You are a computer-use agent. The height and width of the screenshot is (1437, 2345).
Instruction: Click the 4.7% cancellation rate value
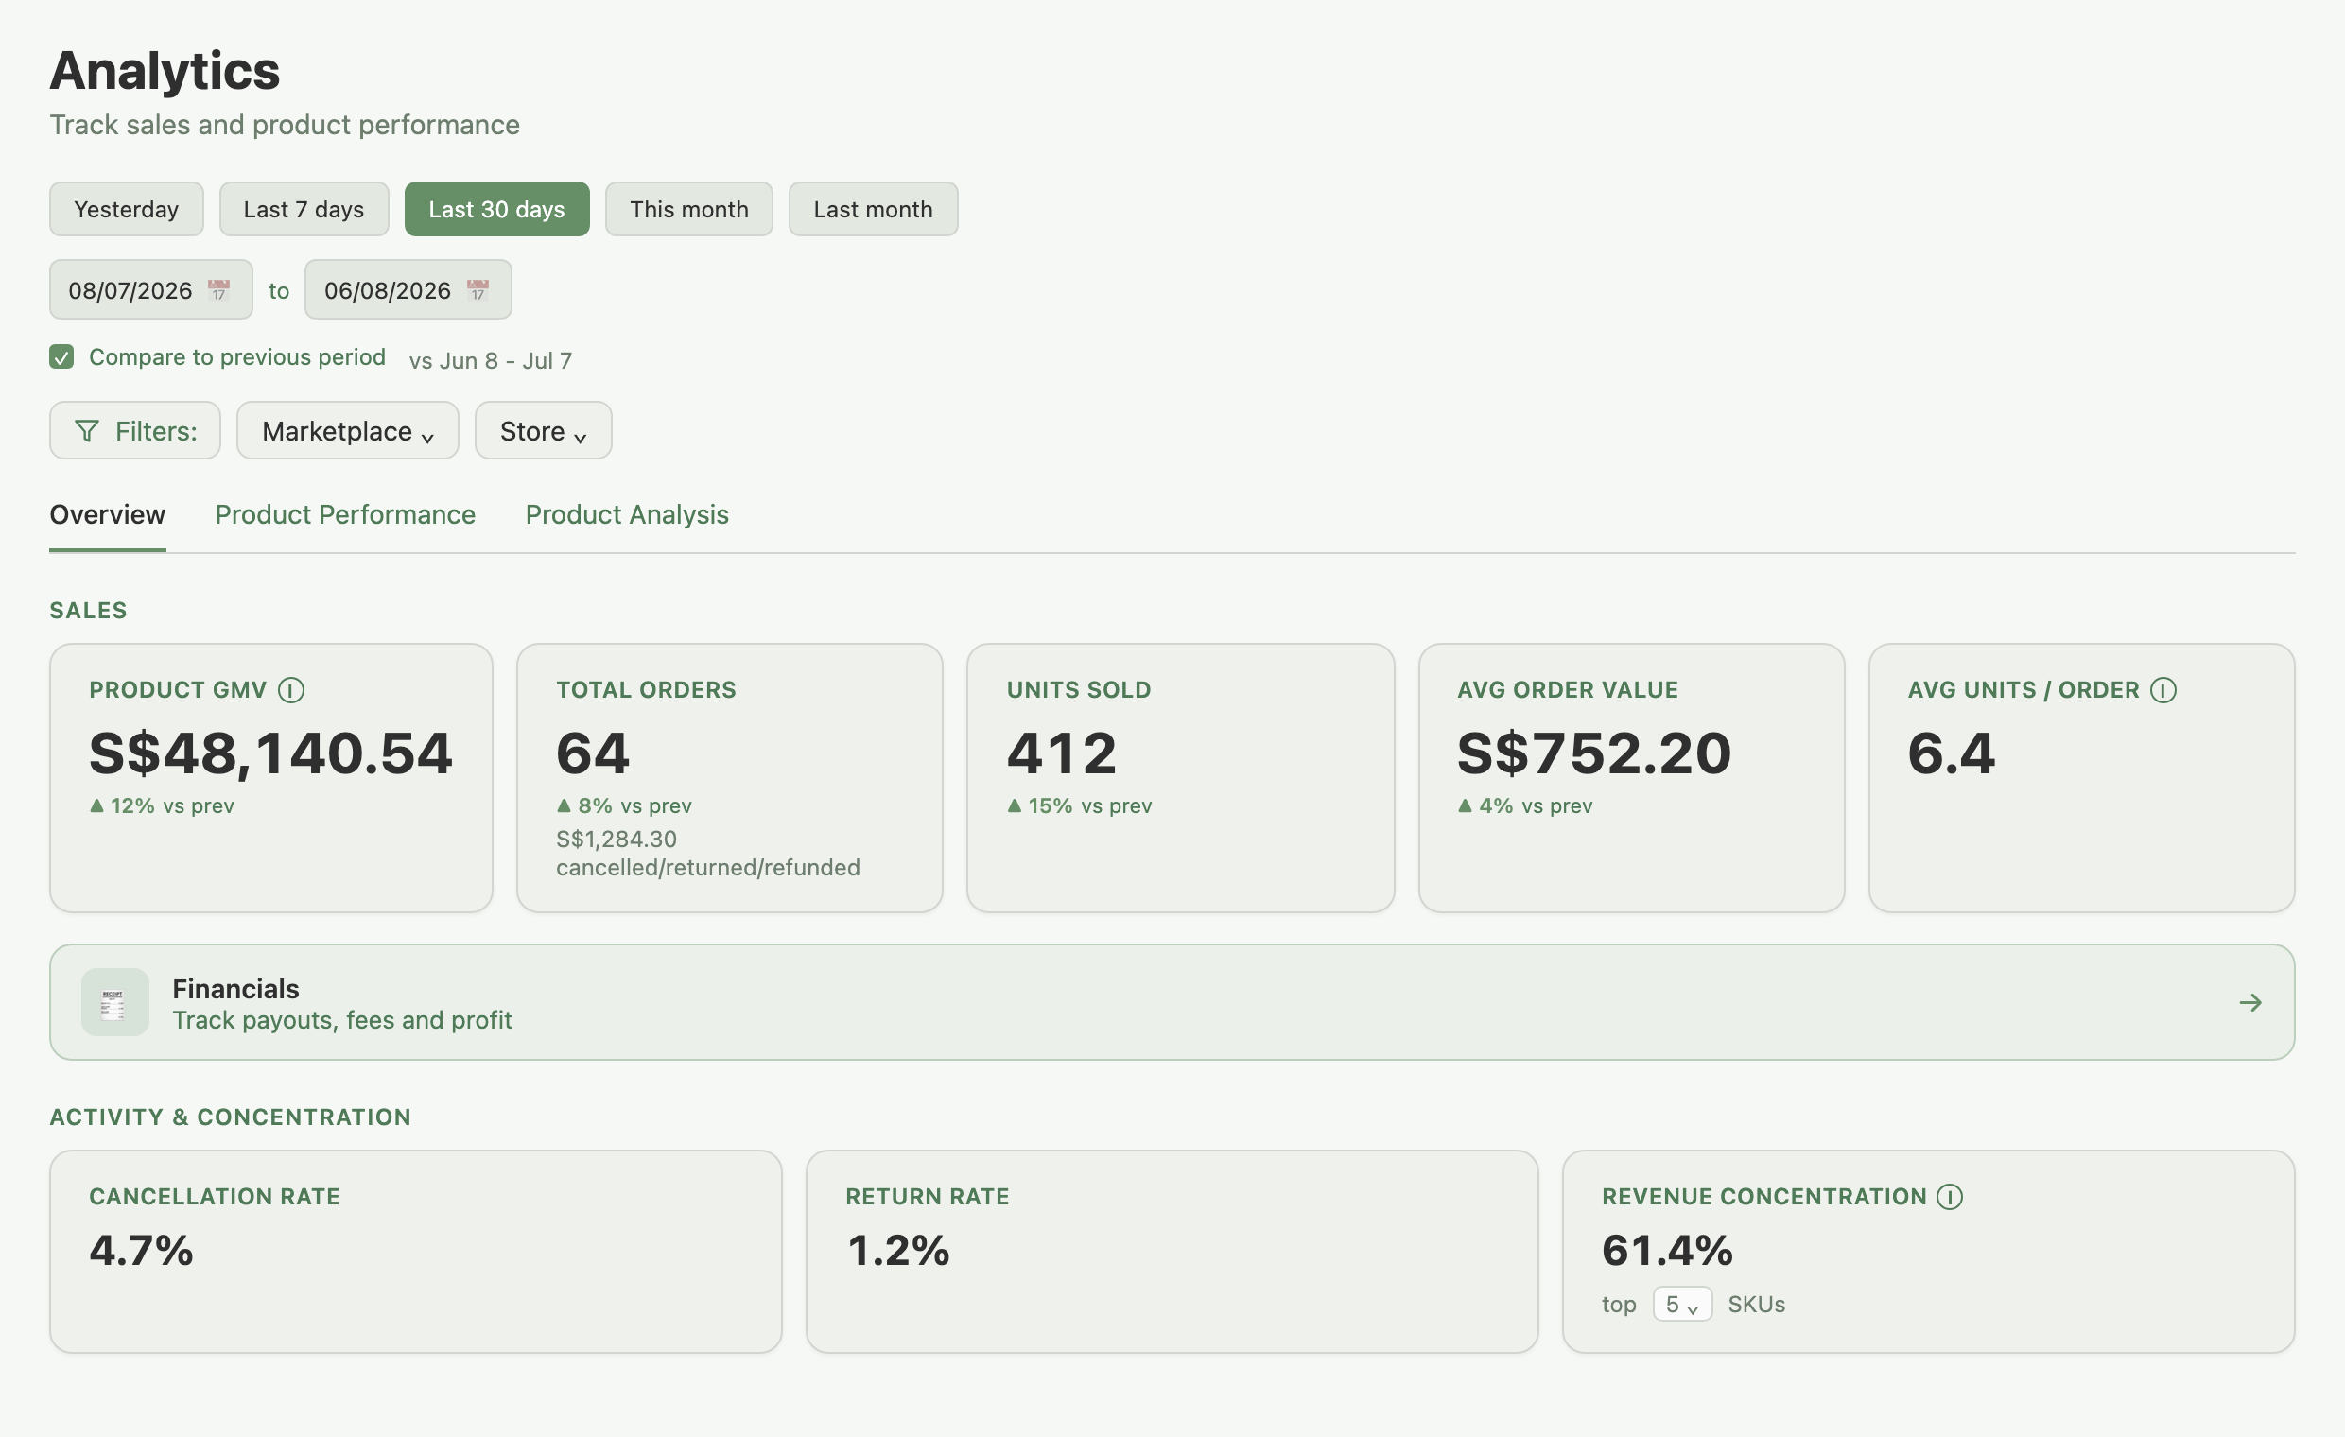(x=142, y=1251)
